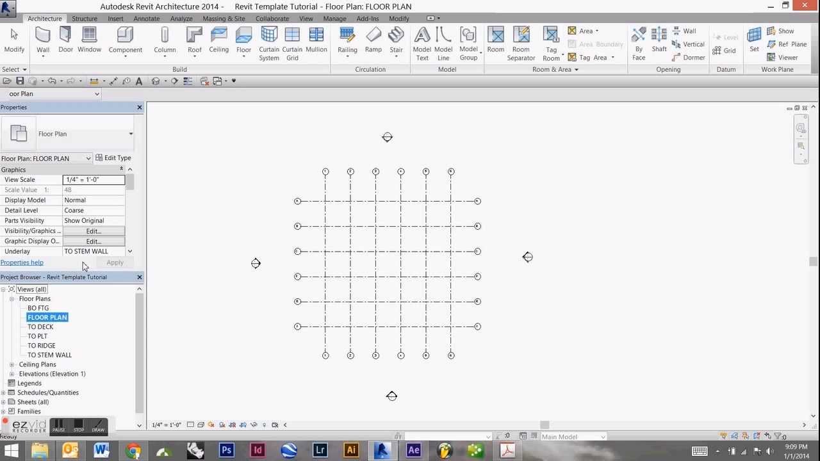Expand the Elevations (Elevation 1) node
Image resolution: width=820 pixels, height=461 pixels.
[x=12, y=374]
